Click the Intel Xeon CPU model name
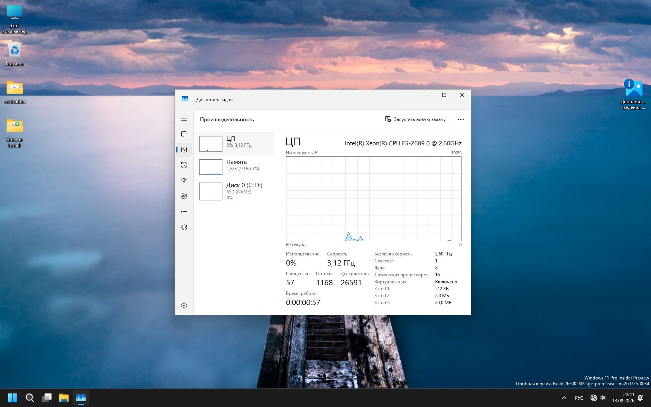Viewport: 651px width, 407px height. tap(403, 143)
